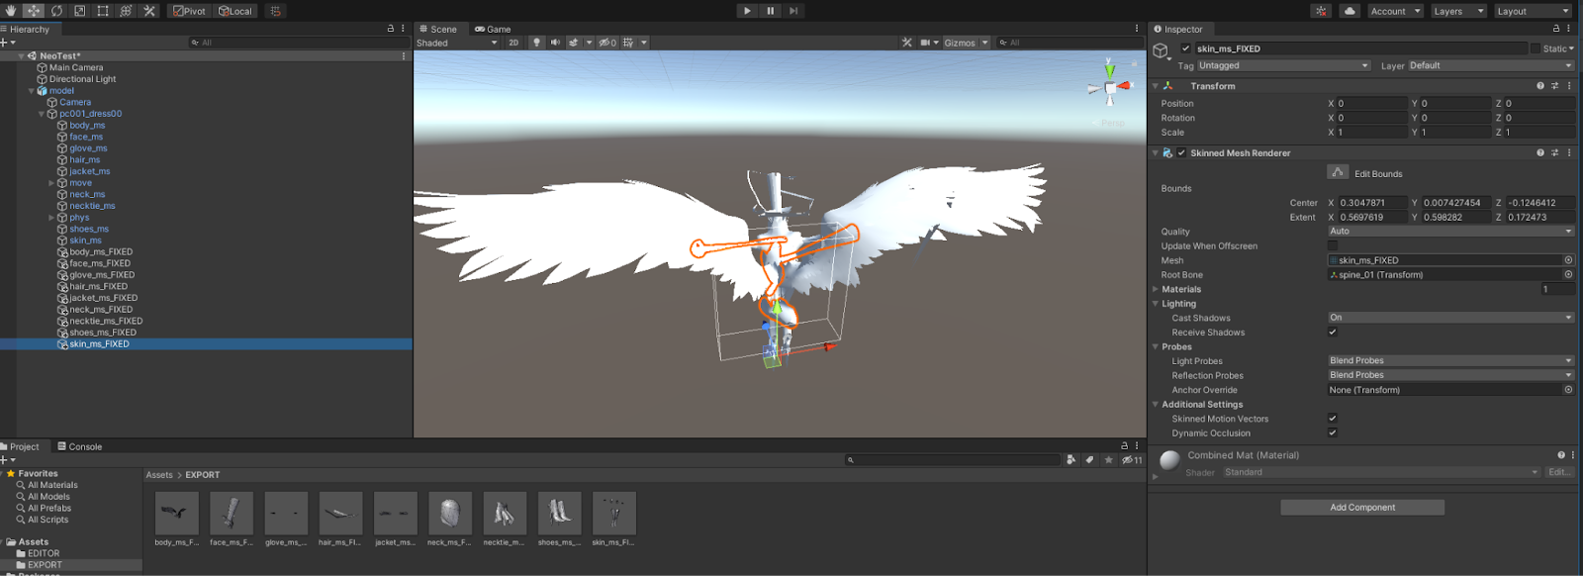The image size is (1583, 576).
Task: Select the combined Transform tool
Action: (126, 11)
